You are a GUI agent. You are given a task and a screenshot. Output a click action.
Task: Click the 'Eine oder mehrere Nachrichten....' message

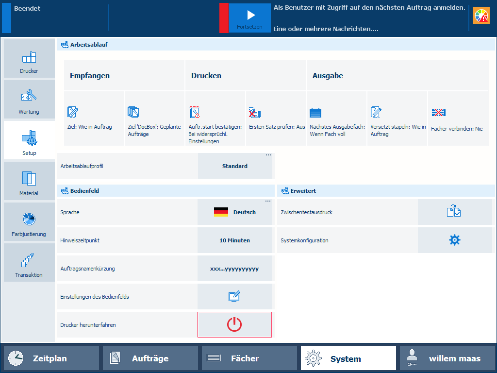(x=326, y=29)
